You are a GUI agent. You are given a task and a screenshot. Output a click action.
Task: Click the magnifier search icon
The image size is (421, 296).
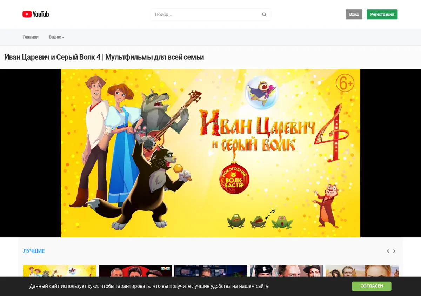[x=264, y=15]
